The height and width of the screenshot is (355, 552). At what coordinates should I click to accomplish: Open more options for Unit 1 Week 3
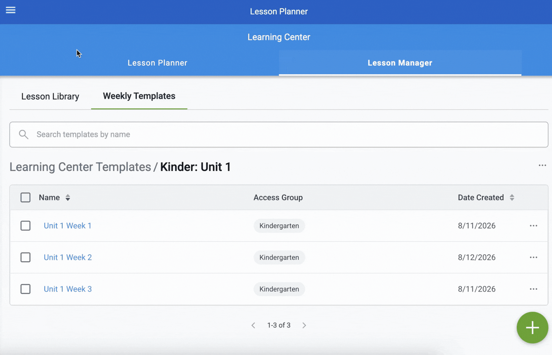click(x=534, y=289)
